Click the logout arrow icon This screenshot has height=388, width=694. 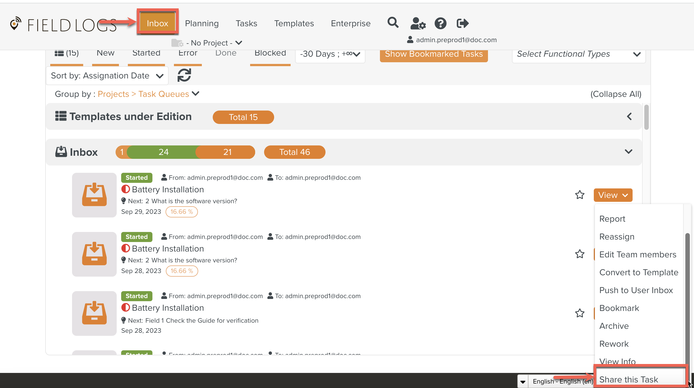click(462, 23)
